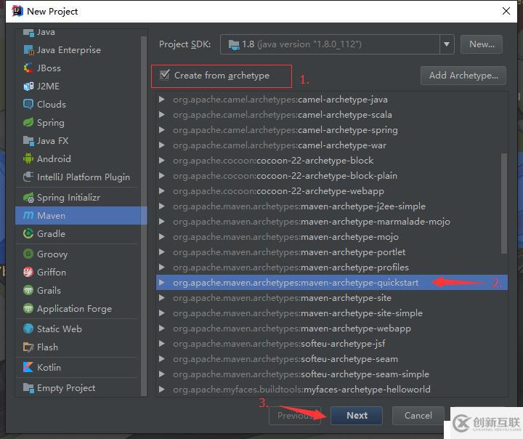Select the Groovy G icon
This screenshot has width=523, height=439.
[28, 254]
